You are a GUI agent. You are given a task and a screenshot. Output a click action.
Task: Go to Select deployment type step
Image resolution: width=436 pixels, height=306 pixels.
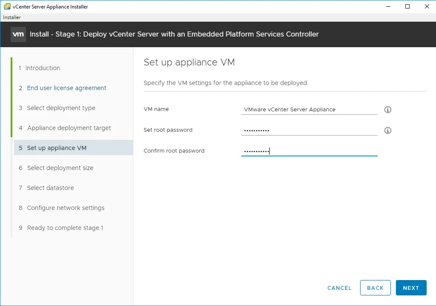click(x=57, y=108)
